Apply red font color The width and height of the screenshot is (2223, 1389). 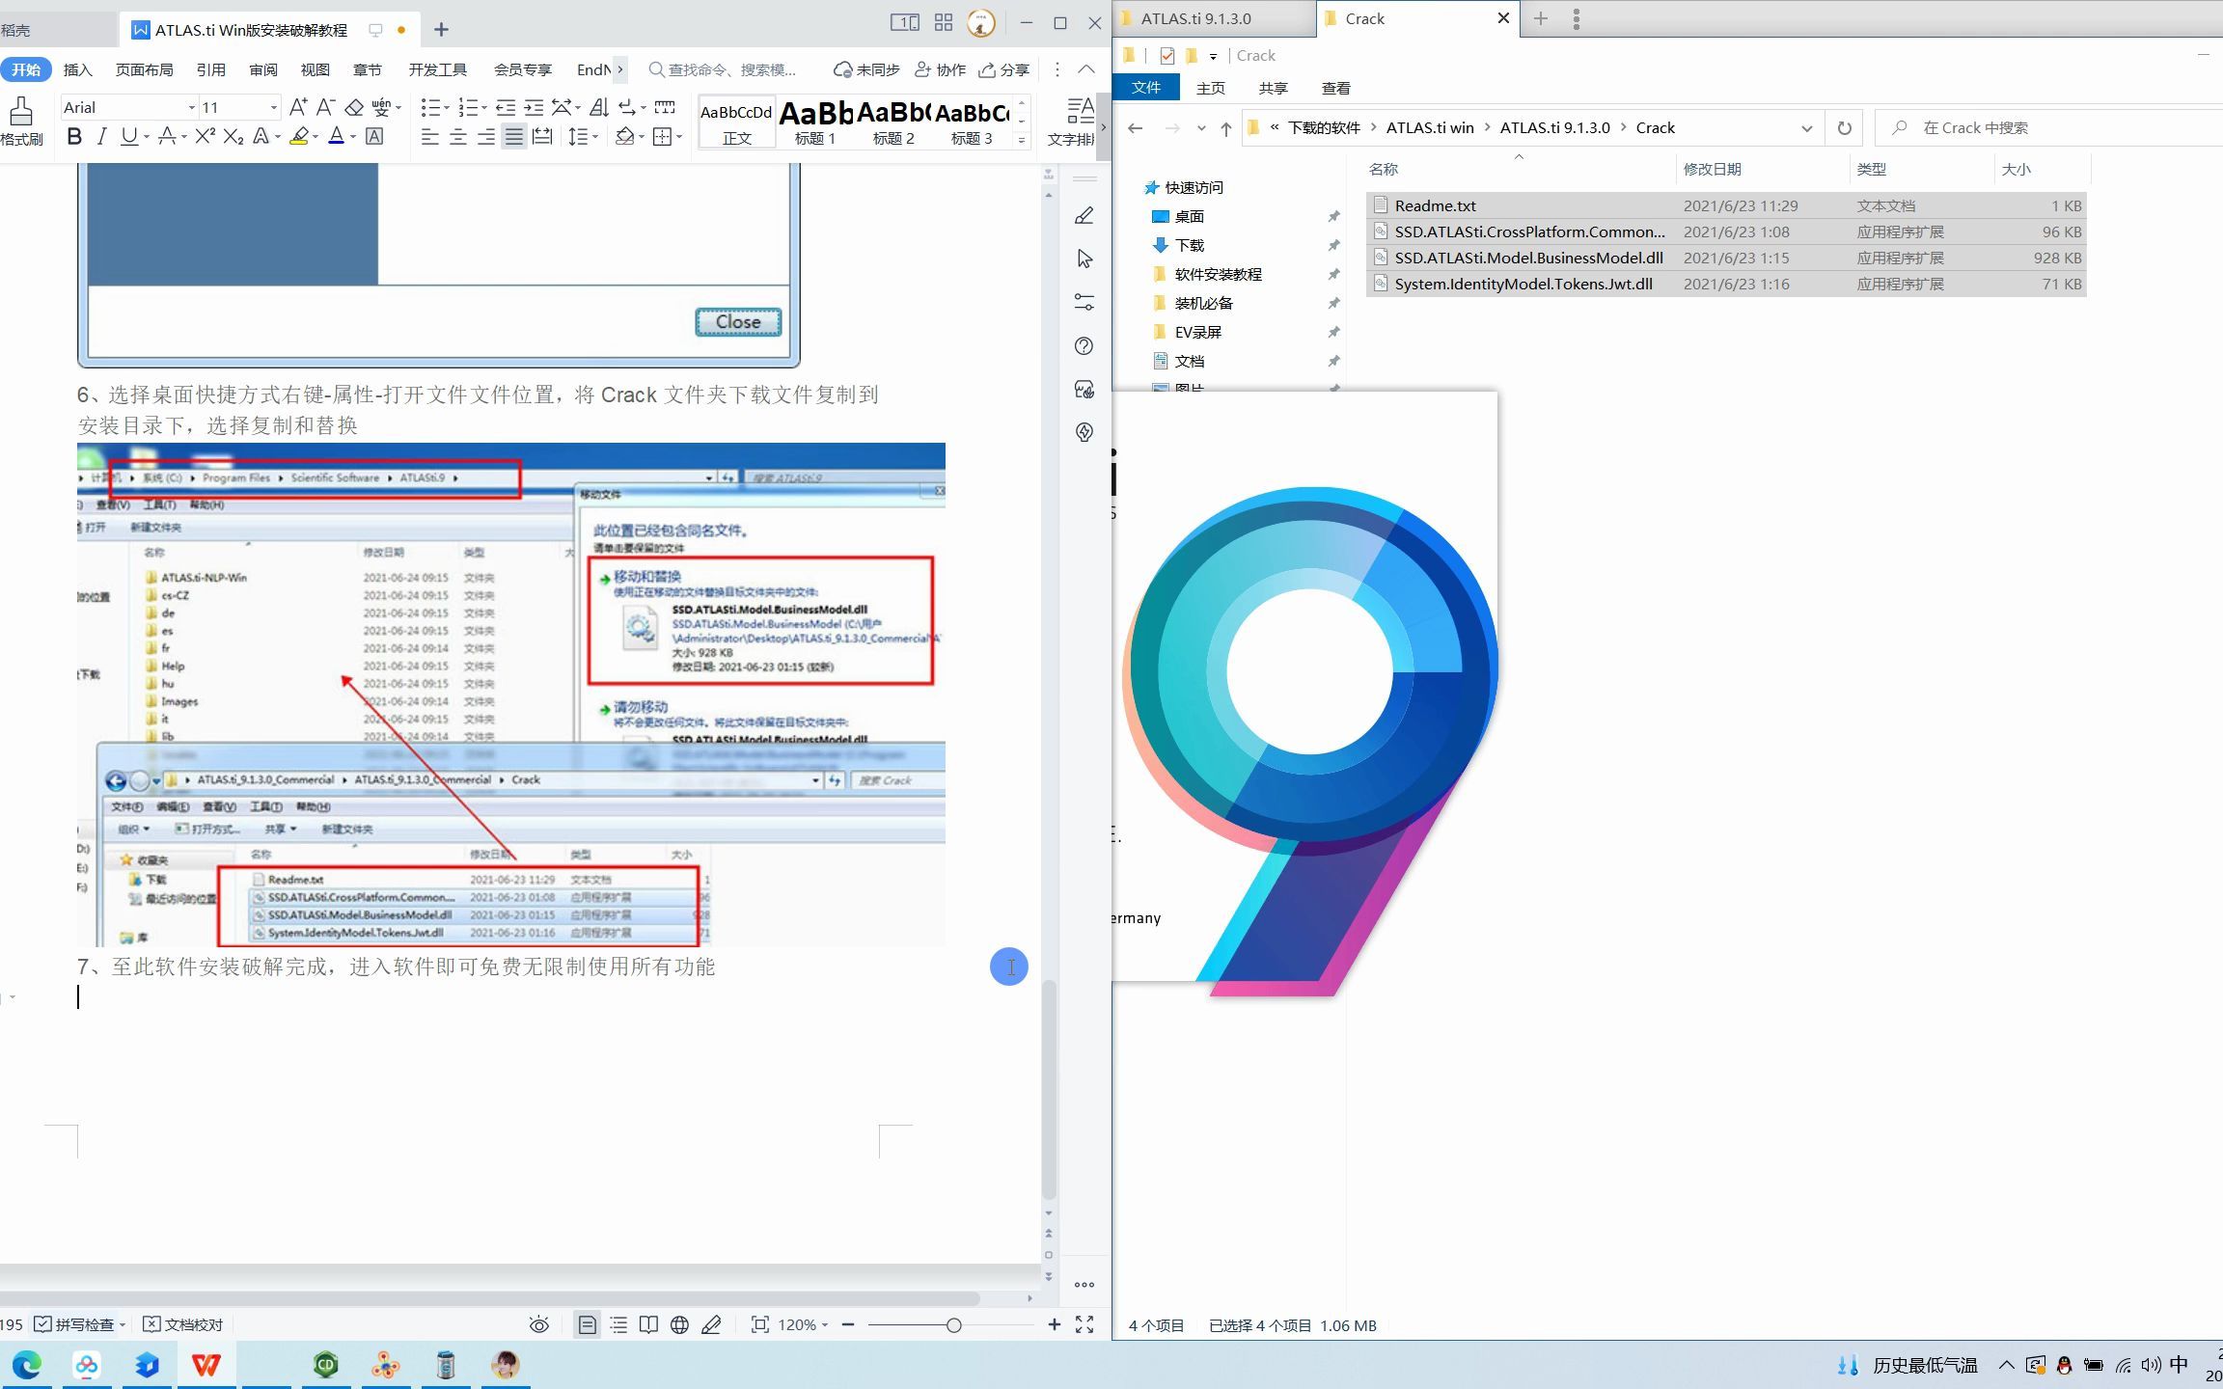(x=336, y=137)
